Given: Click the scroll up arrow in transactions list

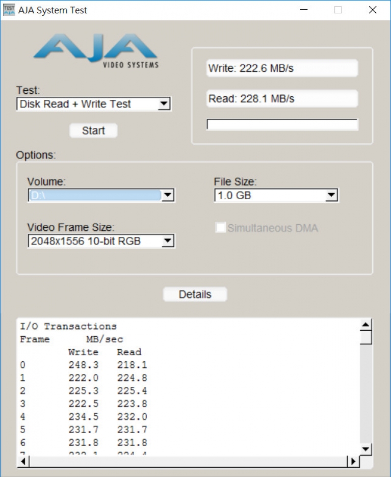Looking at the screenshot, I should [366, 325].
